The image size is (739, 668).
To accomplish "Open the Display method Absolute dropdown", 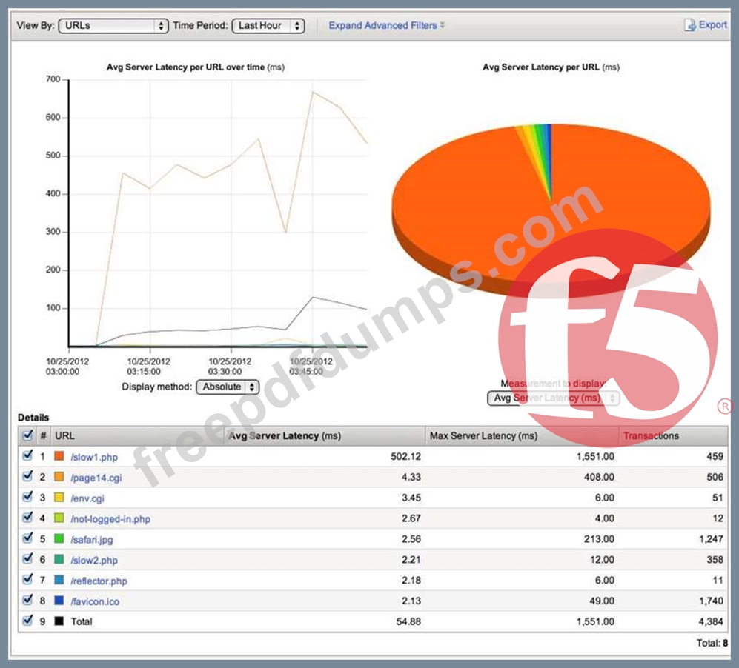I will point(227,387).
